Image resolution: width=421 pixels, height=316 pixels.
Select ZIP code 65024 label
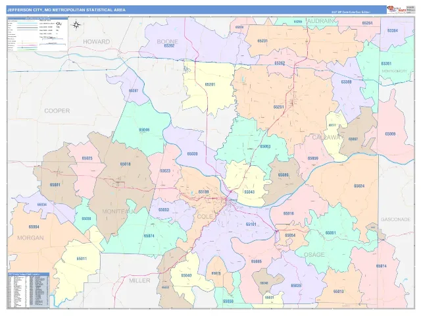click(359, 186)
